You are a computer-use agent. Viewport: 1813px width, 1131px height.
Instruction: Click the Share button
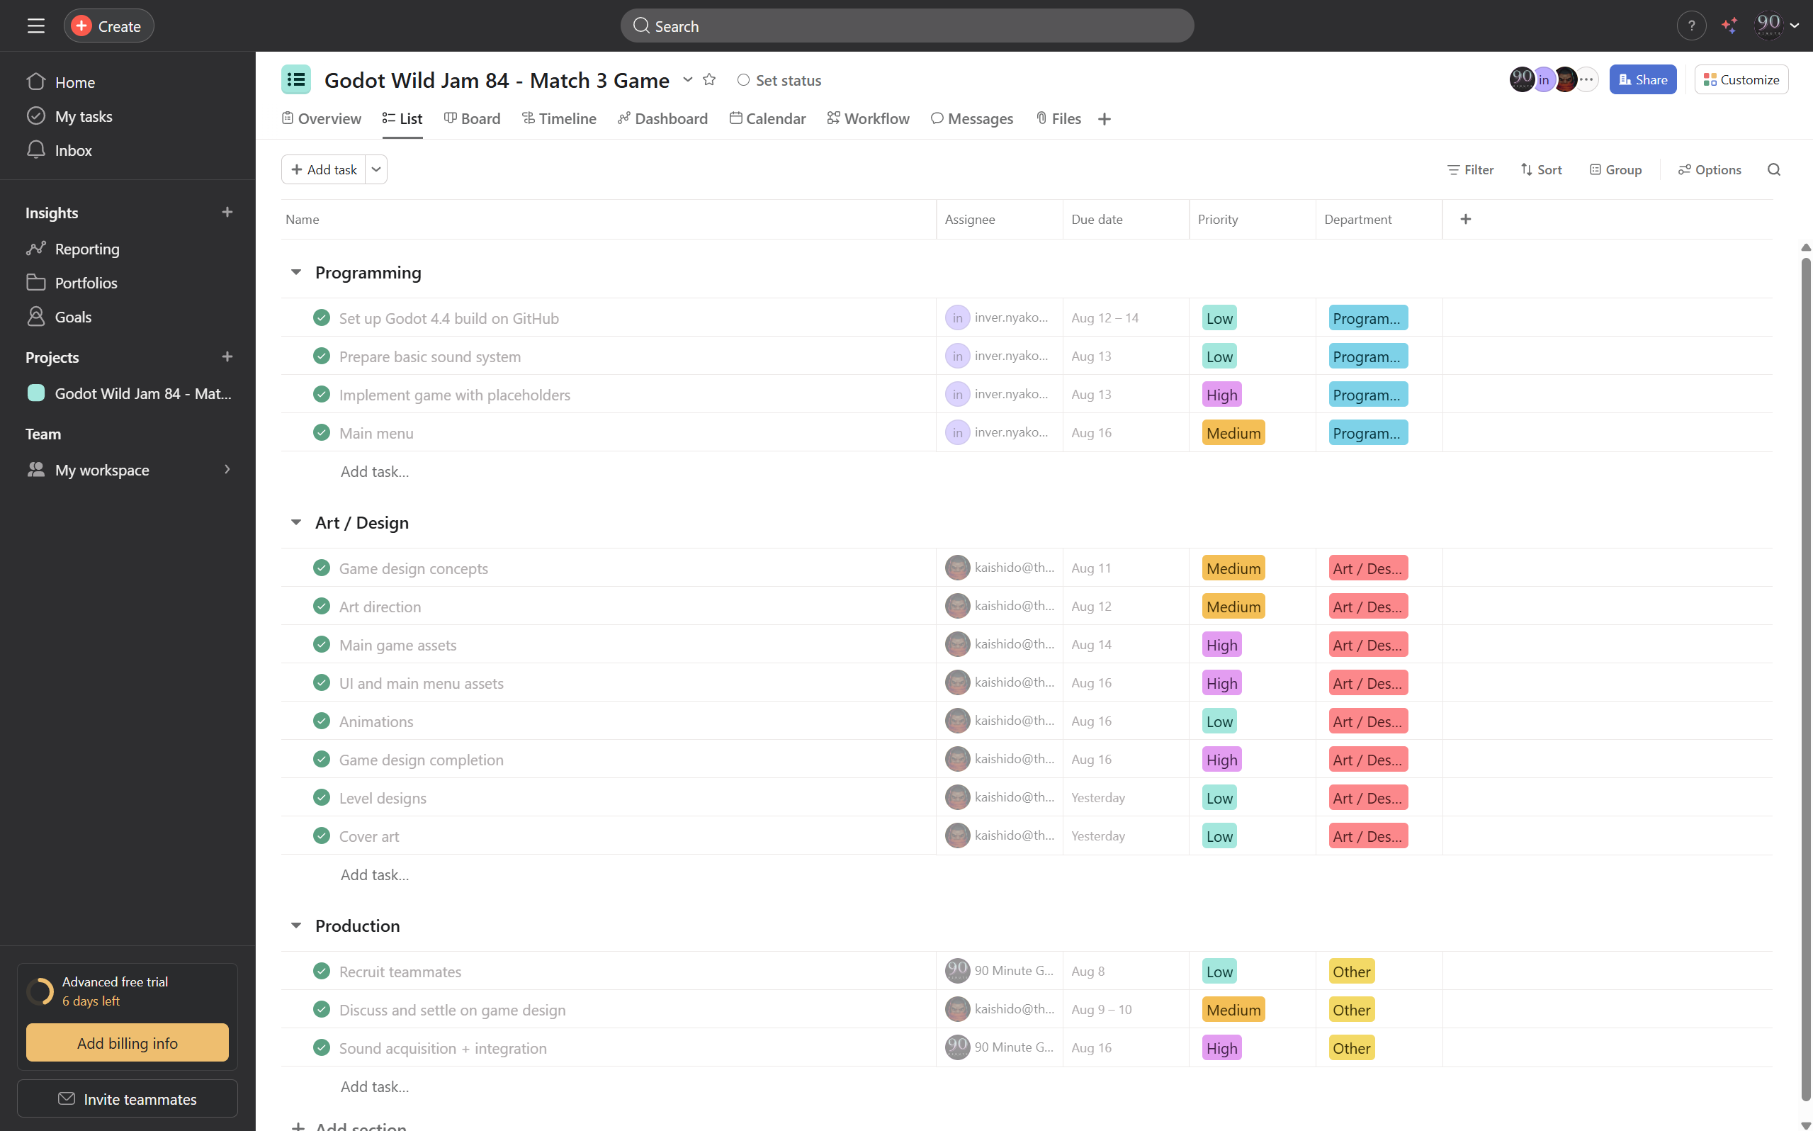(x=1642, y=79)
